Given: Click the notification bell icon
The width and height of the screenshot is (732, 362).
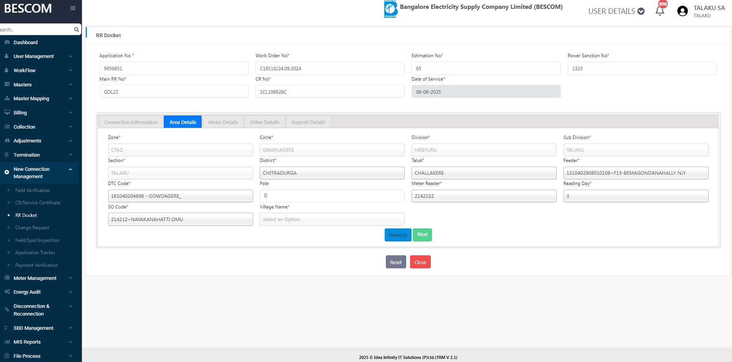Looking at the screenshot, I should point(660,11).
